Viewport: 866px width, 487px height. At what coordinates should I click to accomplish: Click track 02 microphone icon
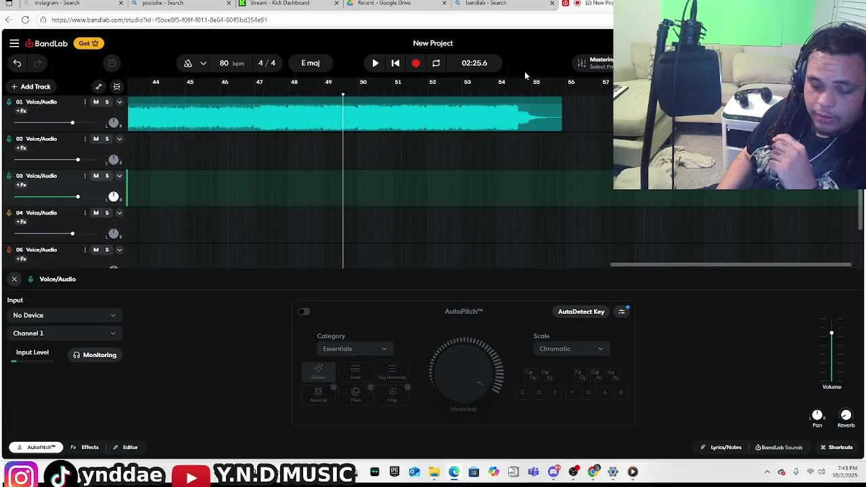(9, 139)
